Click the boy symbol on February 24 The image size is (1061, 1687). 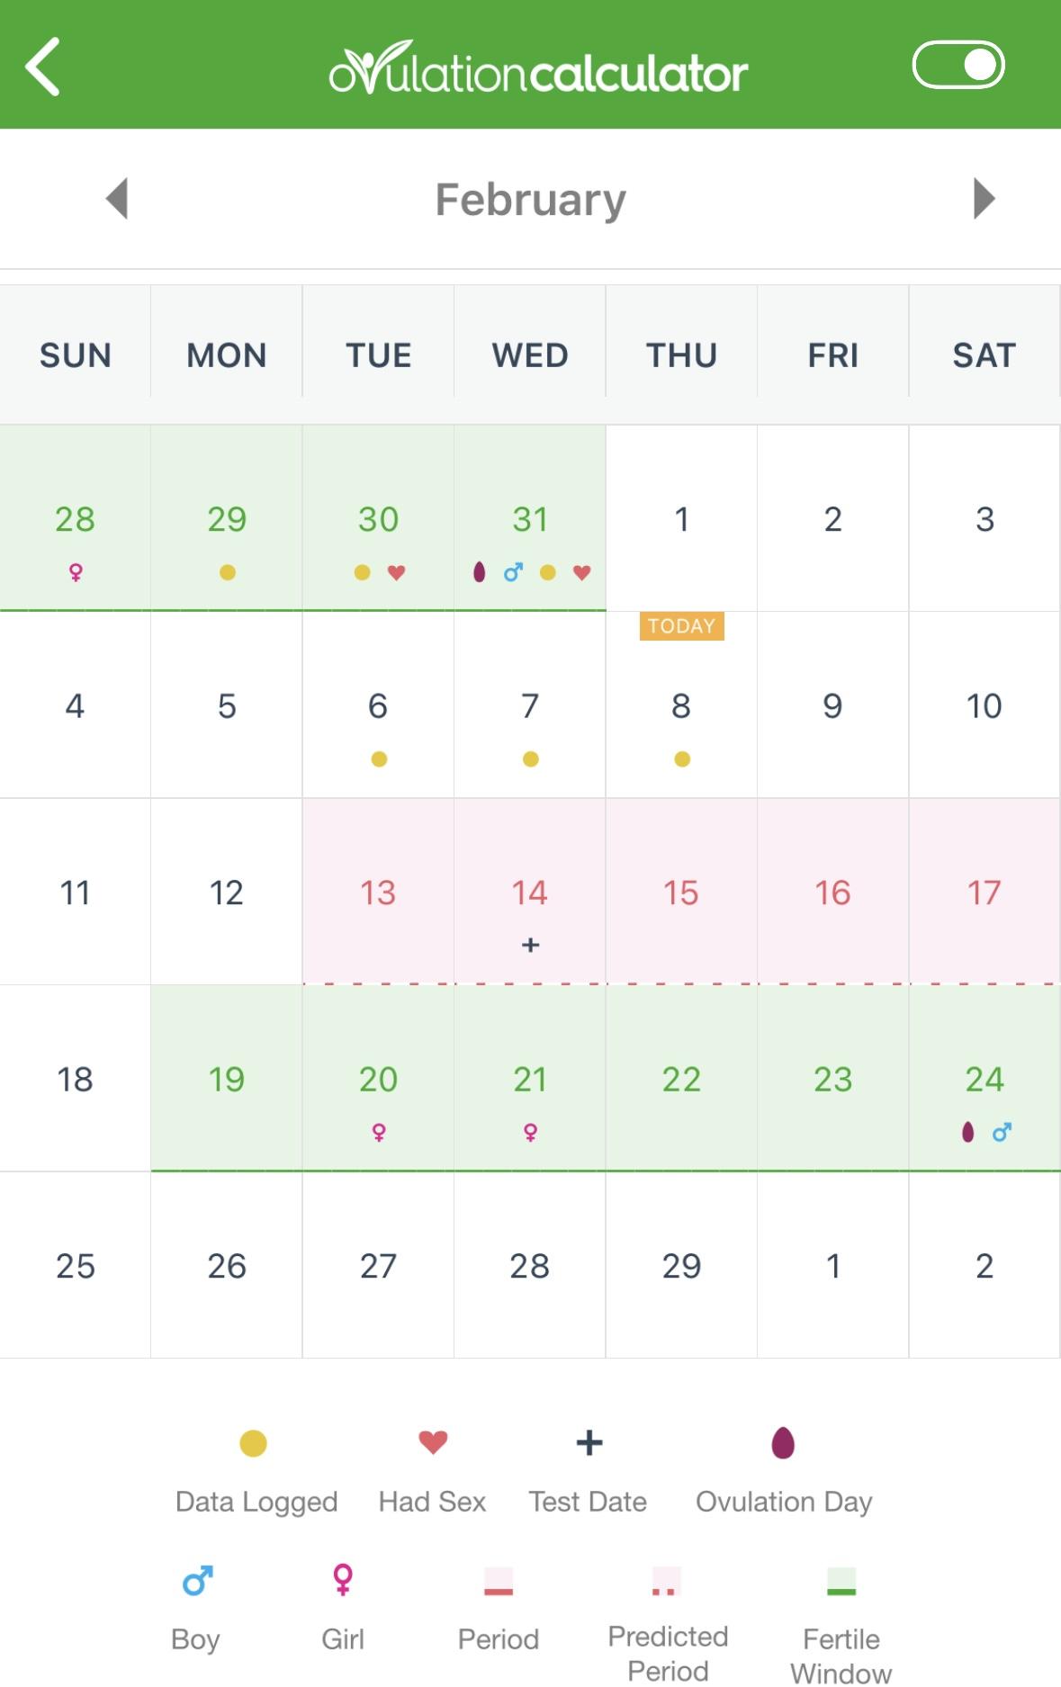click(1002, 1132)
